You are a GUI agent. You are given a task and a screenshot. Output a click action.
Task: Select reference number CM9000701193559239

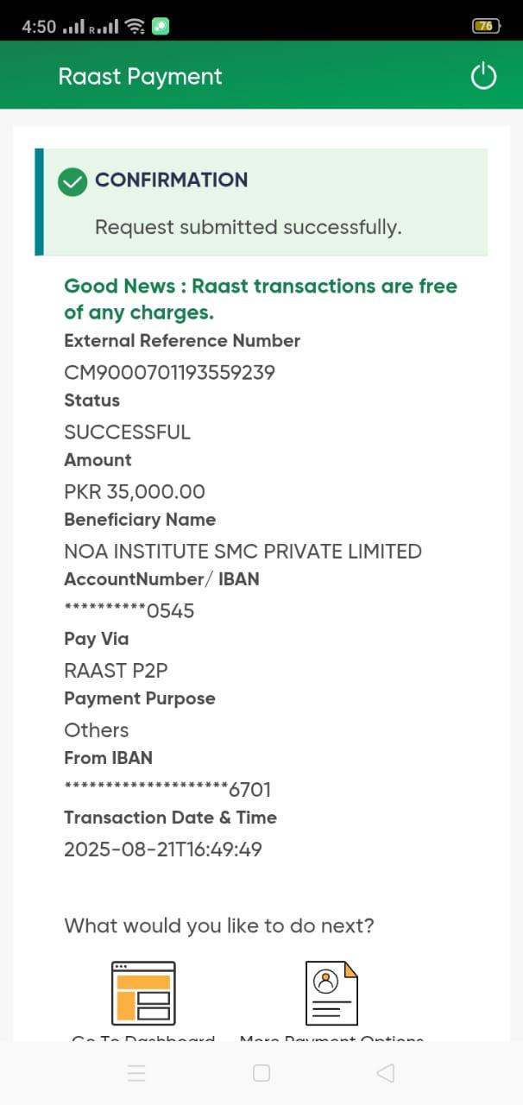click(169, 373)
